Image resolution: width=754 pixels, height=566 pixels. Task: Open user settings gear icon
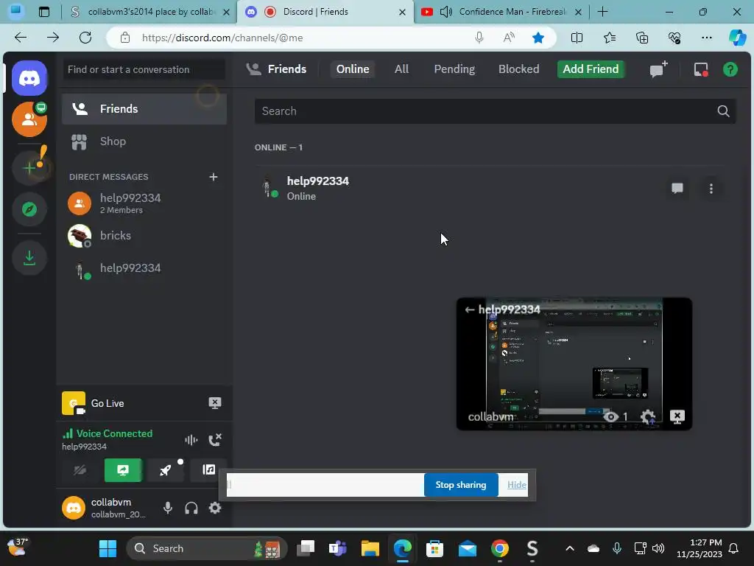pyautogui.click(x=215, y=508)
